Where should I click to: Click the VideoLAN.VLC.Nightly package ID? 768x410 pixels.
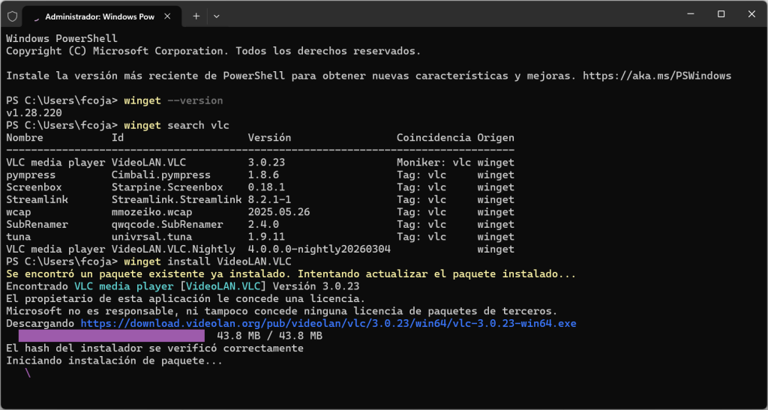(x=173, y=249)
